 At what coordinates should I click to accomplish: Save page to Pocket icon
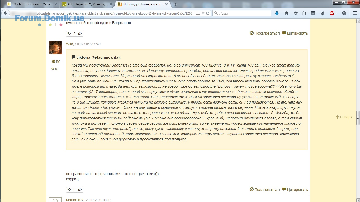point(313,13)
